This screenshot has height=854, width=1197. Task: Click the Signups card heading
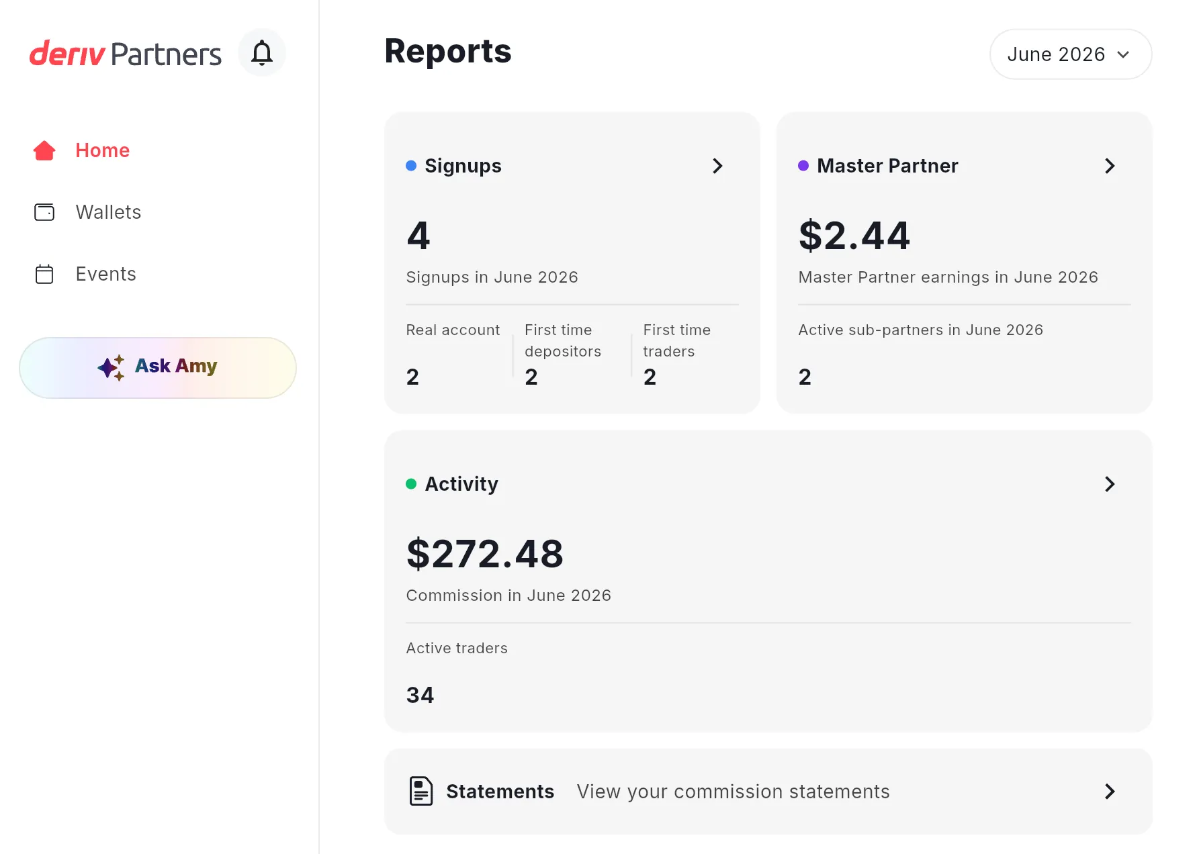tap(463, 166)
